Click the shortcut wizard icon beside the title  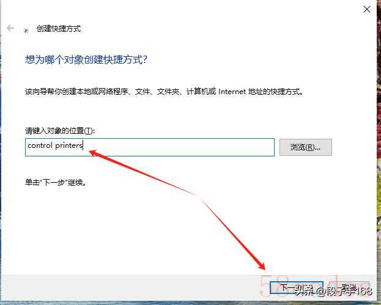(26, 31)
